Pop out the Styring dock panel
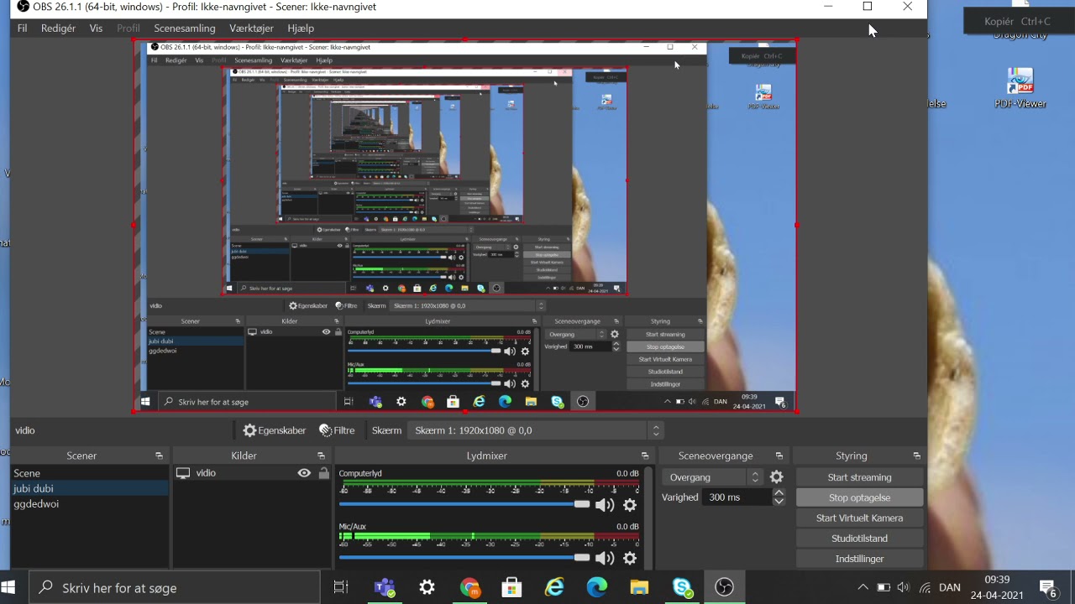This screenshot has width=1075, height=604. (x=917, y=456)
